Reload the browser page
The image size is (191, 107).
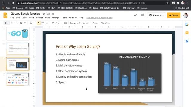pos(13,3)
